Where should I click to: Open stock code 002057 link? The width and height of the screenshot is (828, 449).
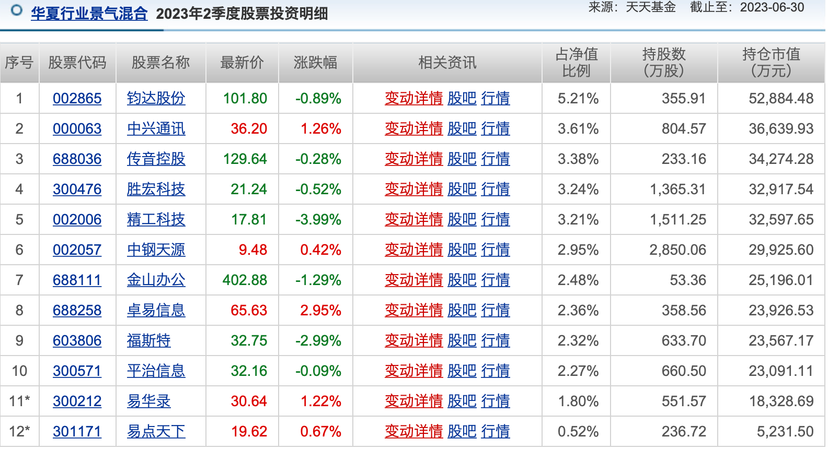77,250
